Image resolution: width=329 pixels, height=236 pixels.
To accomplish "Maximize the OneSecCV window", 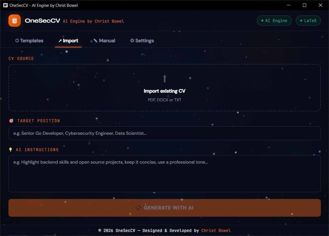I will click(x=305, y=5).
